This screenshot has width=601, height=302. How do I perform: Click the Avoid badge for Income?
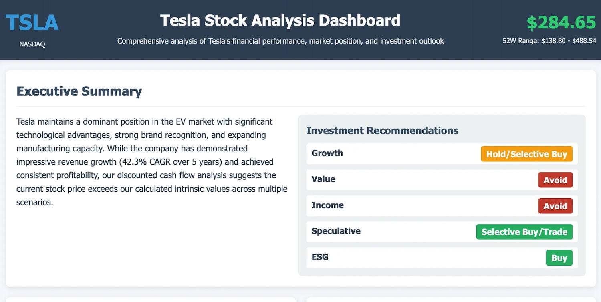point(555,206)
